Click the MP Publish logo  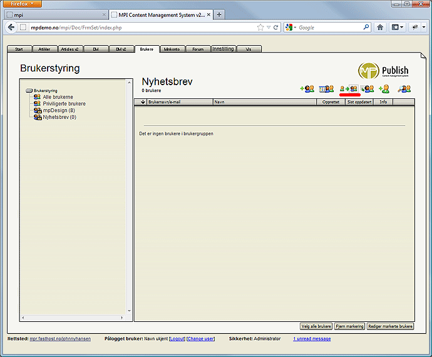click(x=383, y=71)
